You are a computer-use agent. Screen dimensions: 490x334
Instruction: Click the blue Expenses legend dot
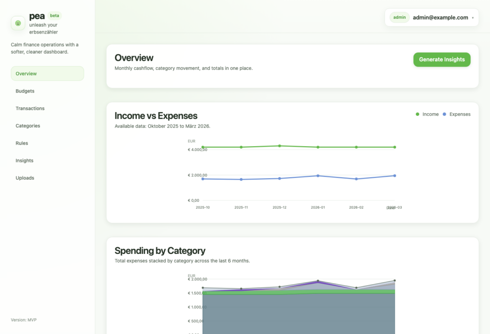point(445,115)
